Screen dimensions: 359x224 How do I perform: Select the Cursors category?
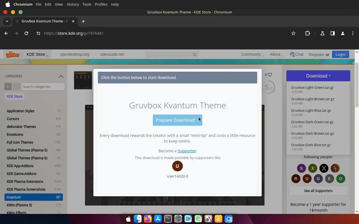[x=34, y=119]
